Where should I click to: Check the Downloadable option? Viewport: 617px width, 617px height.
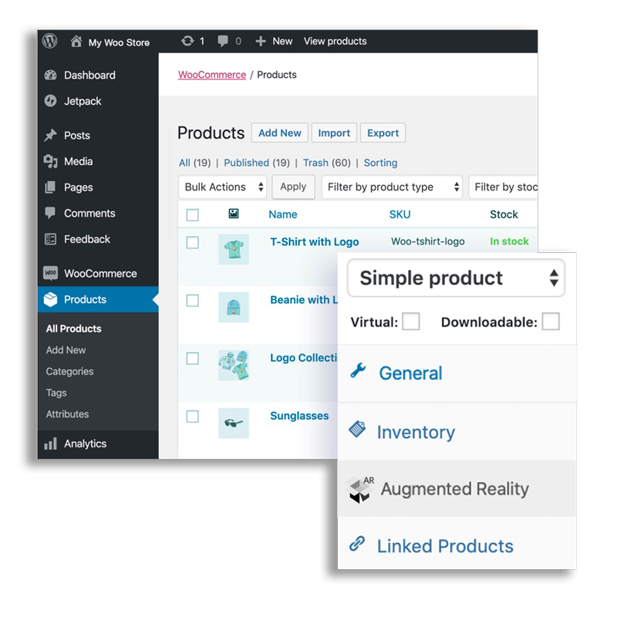pyautogui.click(x=551, y=321)
